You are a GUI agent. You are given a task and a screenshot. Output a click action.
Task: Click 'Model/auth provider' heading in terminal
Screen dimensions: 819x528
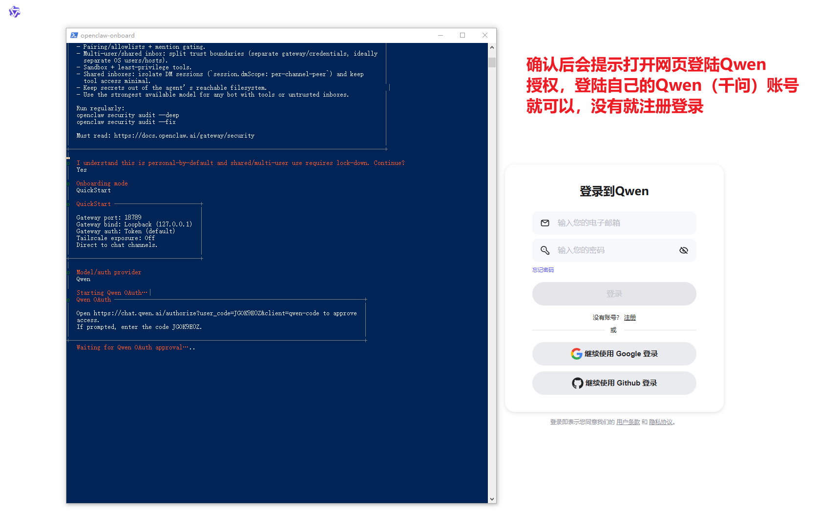pyautogui.click(x=109, y=272)
